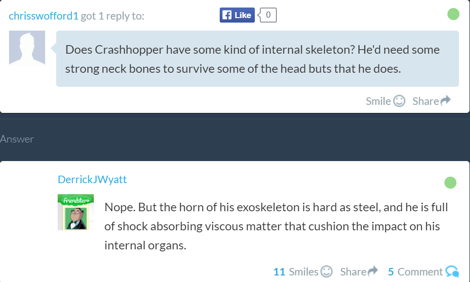The image size is (470, 282).
Task: Open DerrickJWyatt's profile link
Action: (92, 179)
